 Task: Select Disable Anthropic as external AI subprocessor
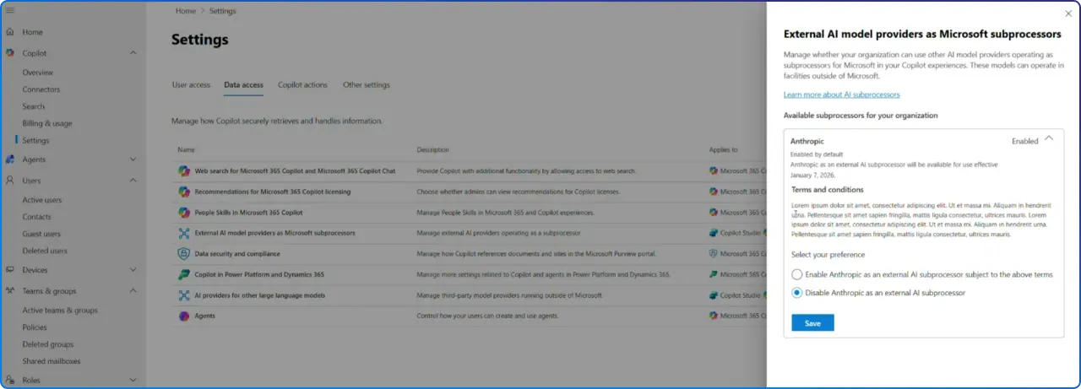coord(796,293)
